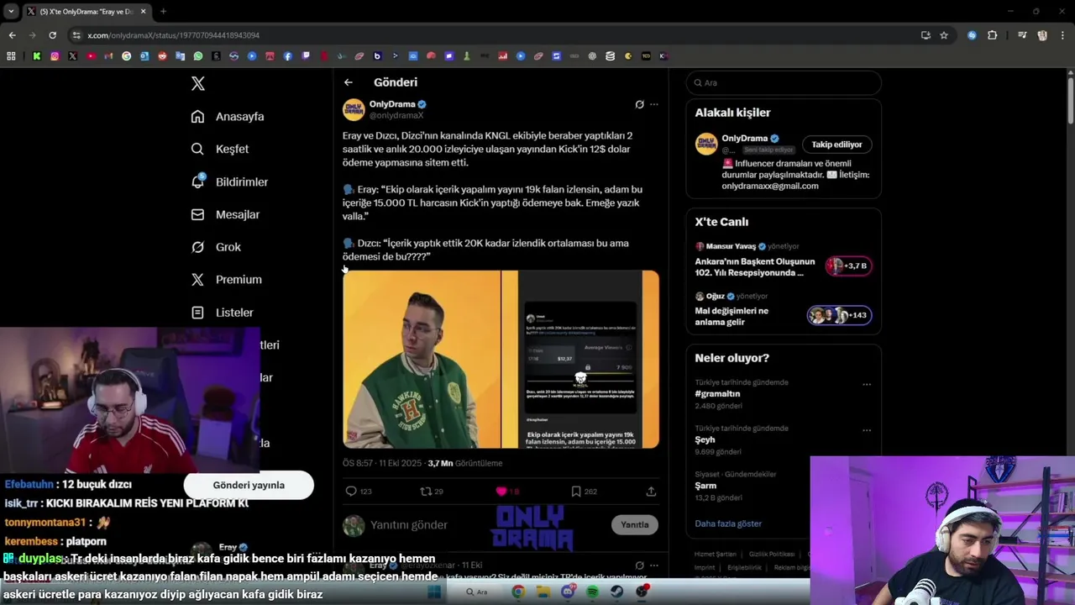Open Chrome from the taskbar
This screenshot has width=1075, height=605.
[518, 592]
